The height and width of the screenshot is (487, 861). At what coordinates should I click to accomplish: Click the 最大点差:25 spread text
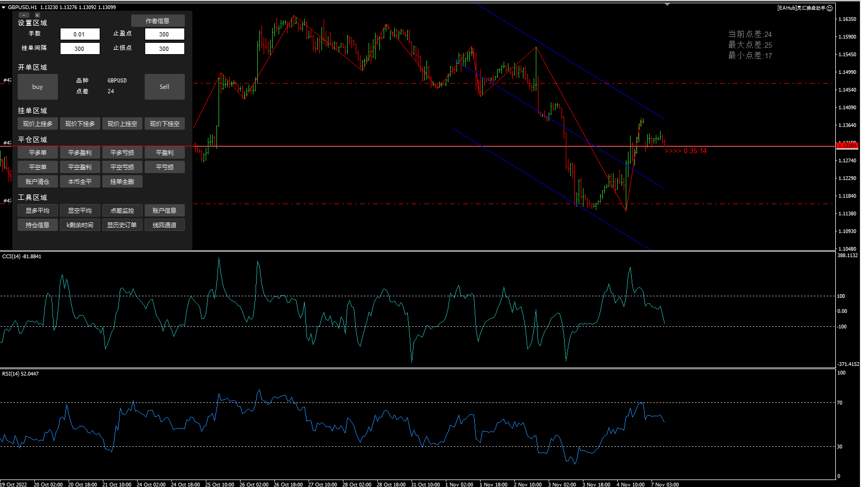click(750, 45)
